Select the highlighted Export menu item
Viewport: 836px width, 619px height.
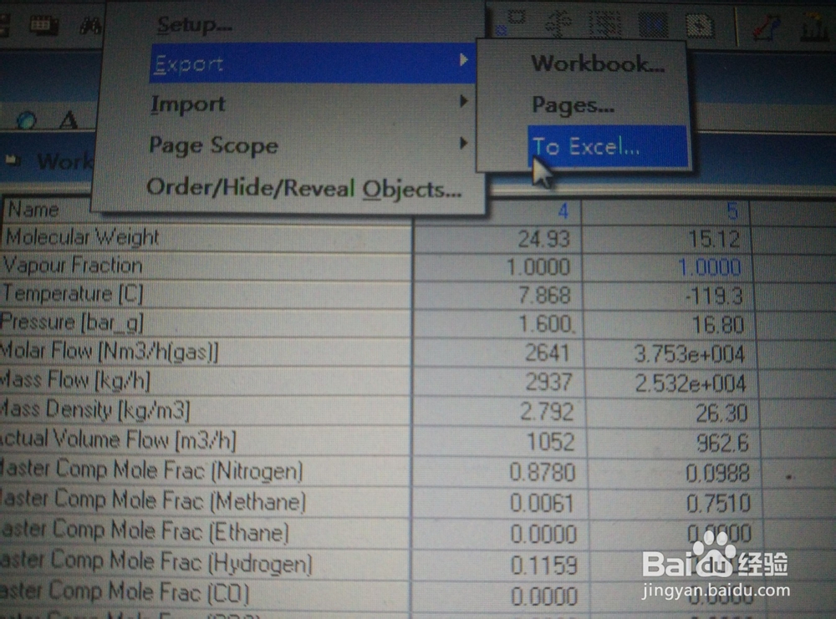pos(313,63)
